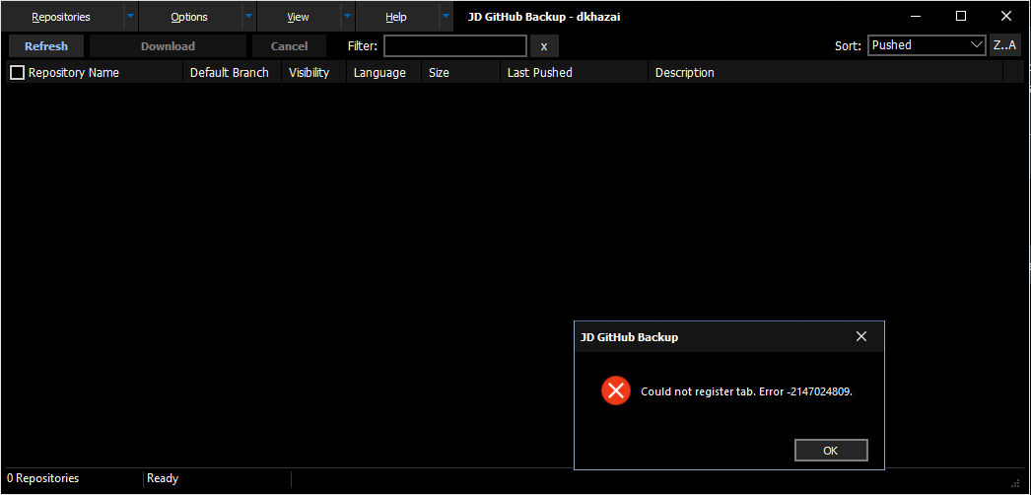
Task: Click the Ready status bar entry
Action: pyautogui.click(x=163, y=478)
